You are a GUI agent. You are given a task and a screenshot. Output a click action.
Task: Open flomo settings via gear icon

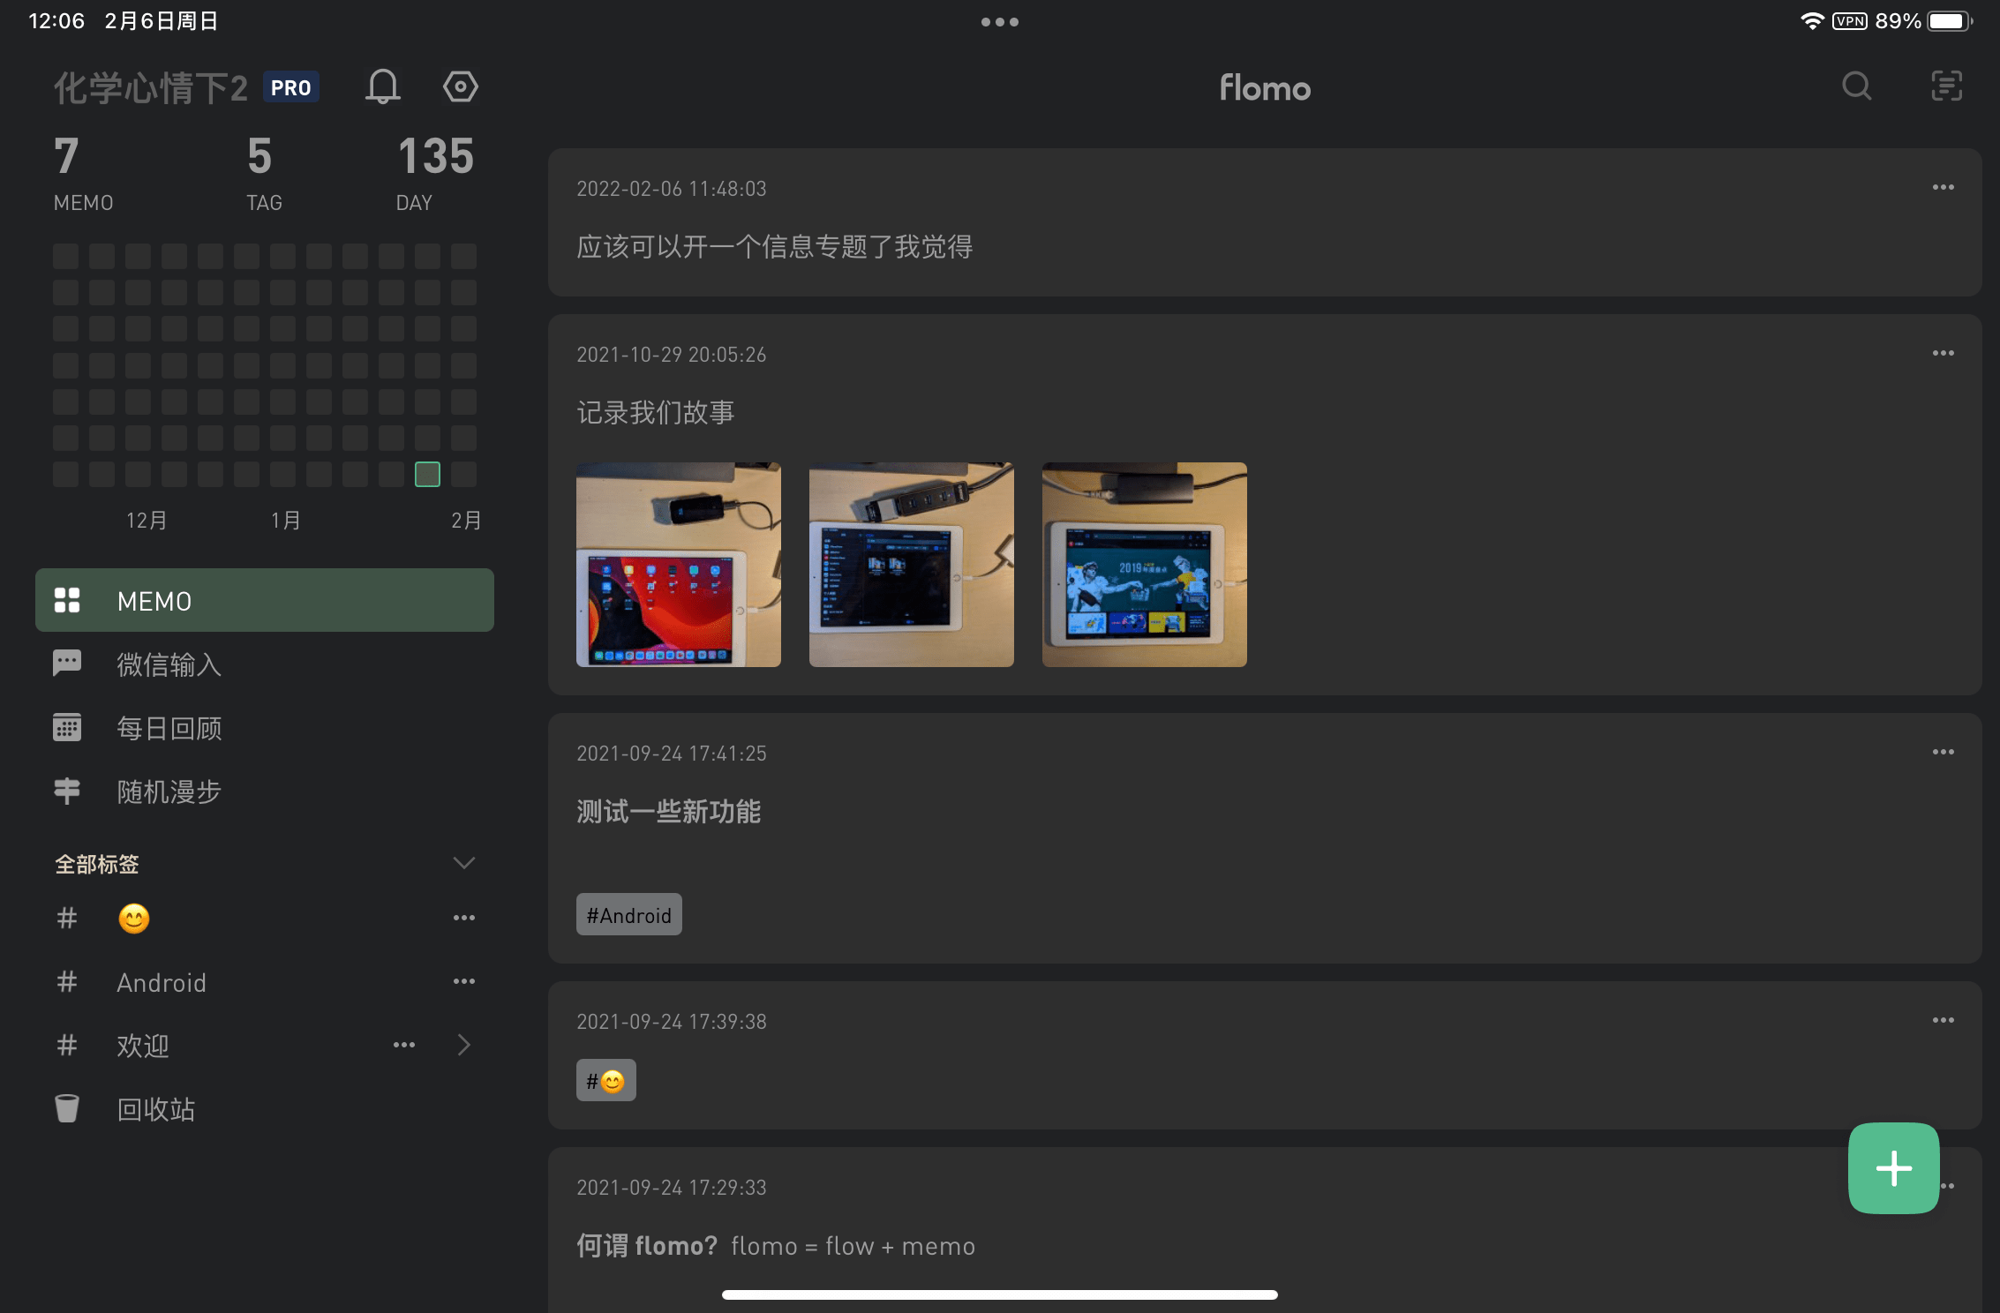click(461, 86)
